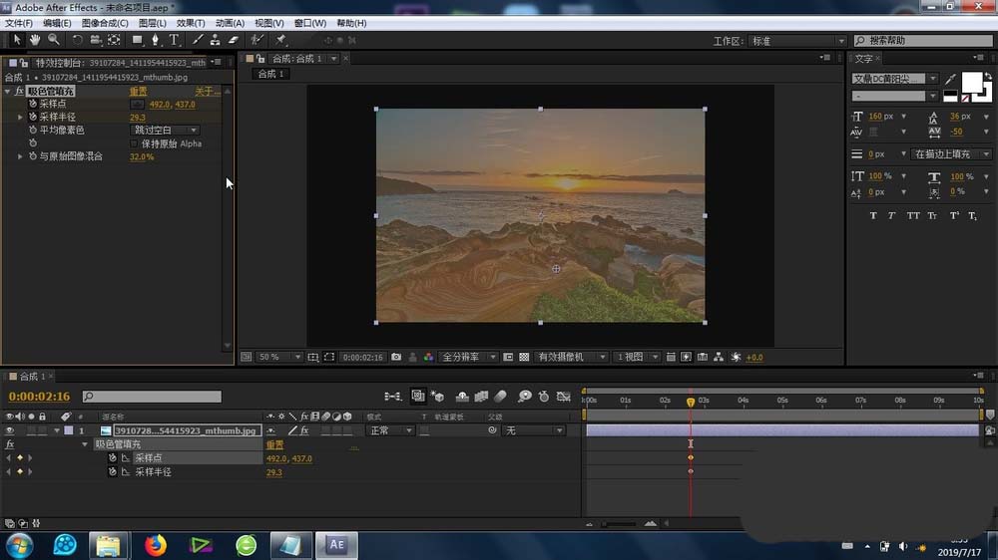Enable the 保持原始 Alpha checkbox
Image resolution: width=998 pixels, height=560 pixels.
pyautogui.click(x=135, y=143)
